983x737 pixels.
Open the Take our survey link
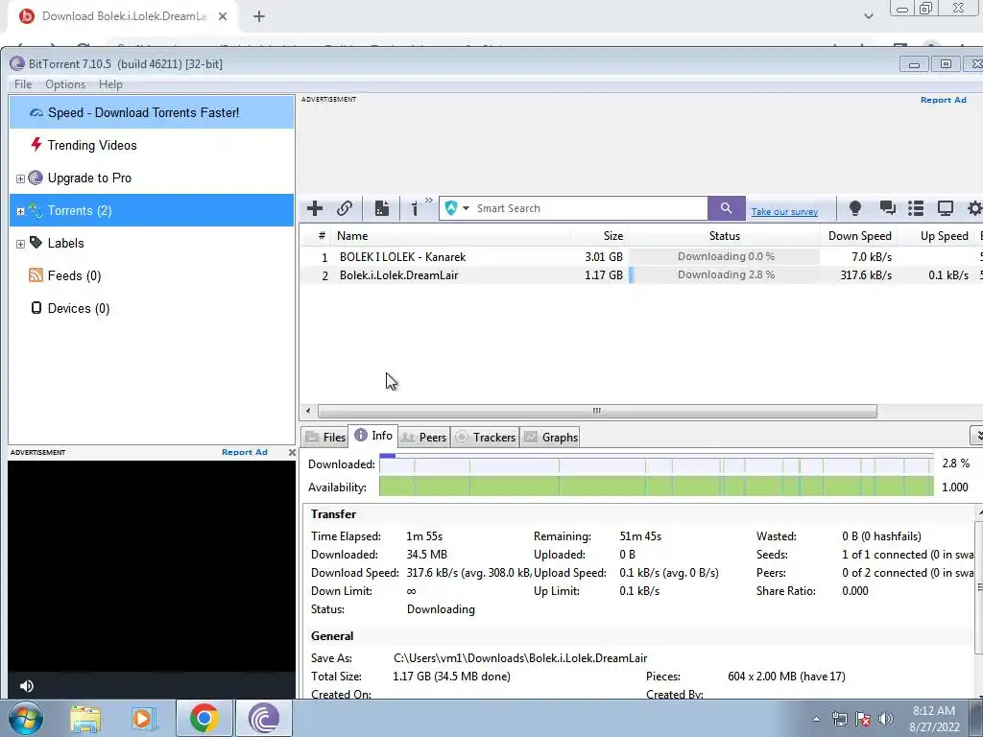784,212
